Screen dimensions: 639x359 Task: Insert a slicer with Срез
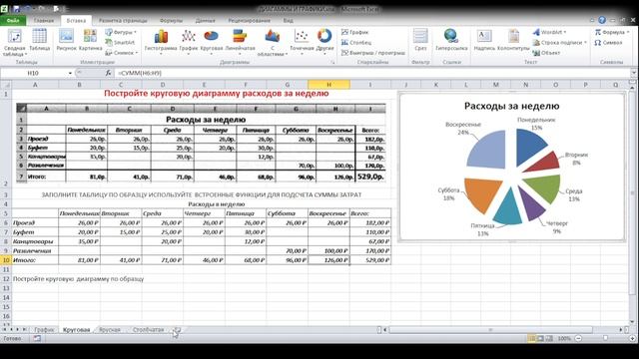point(420,40)
